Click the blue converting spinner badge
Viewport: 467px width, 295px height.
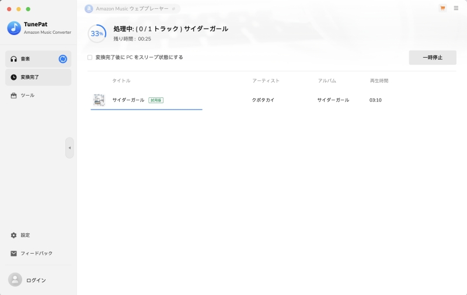pyautogui.click(x=63, y=59)
